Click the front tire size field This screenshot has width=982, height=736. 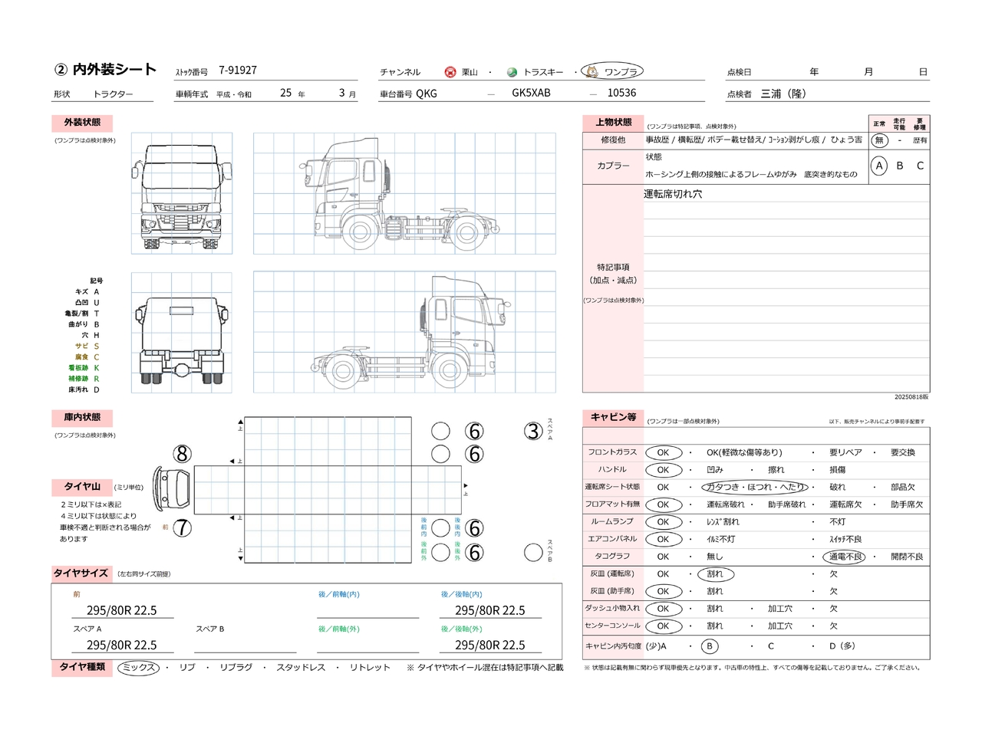[x=121, y=610]
